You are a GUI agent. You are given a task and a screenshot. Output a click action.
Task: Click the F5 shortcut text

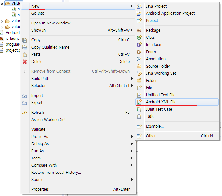pyautogui.click(x=127, y=113)
